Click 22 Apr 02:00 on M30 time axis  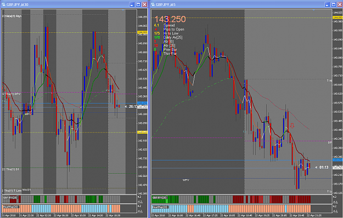tap(43, 215)
